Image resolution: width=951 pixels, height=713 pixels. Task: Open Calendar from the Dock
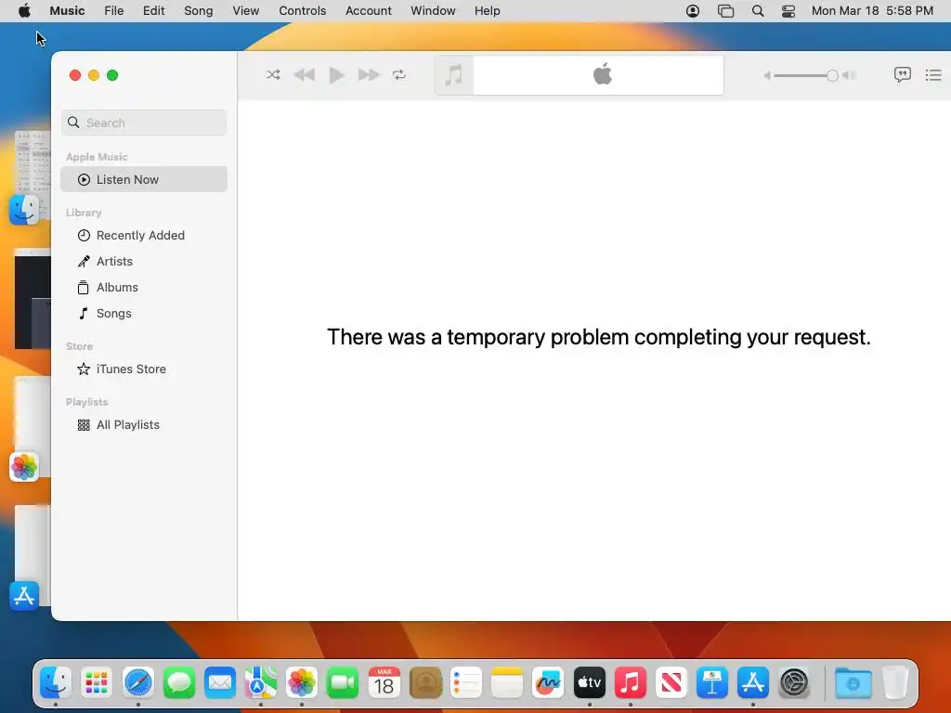(x=384, y=683)
